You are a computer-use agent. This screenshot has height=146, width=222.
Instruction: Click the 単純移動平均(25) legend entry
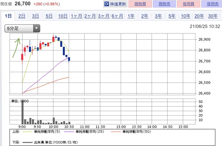click(x=84, y=132)
